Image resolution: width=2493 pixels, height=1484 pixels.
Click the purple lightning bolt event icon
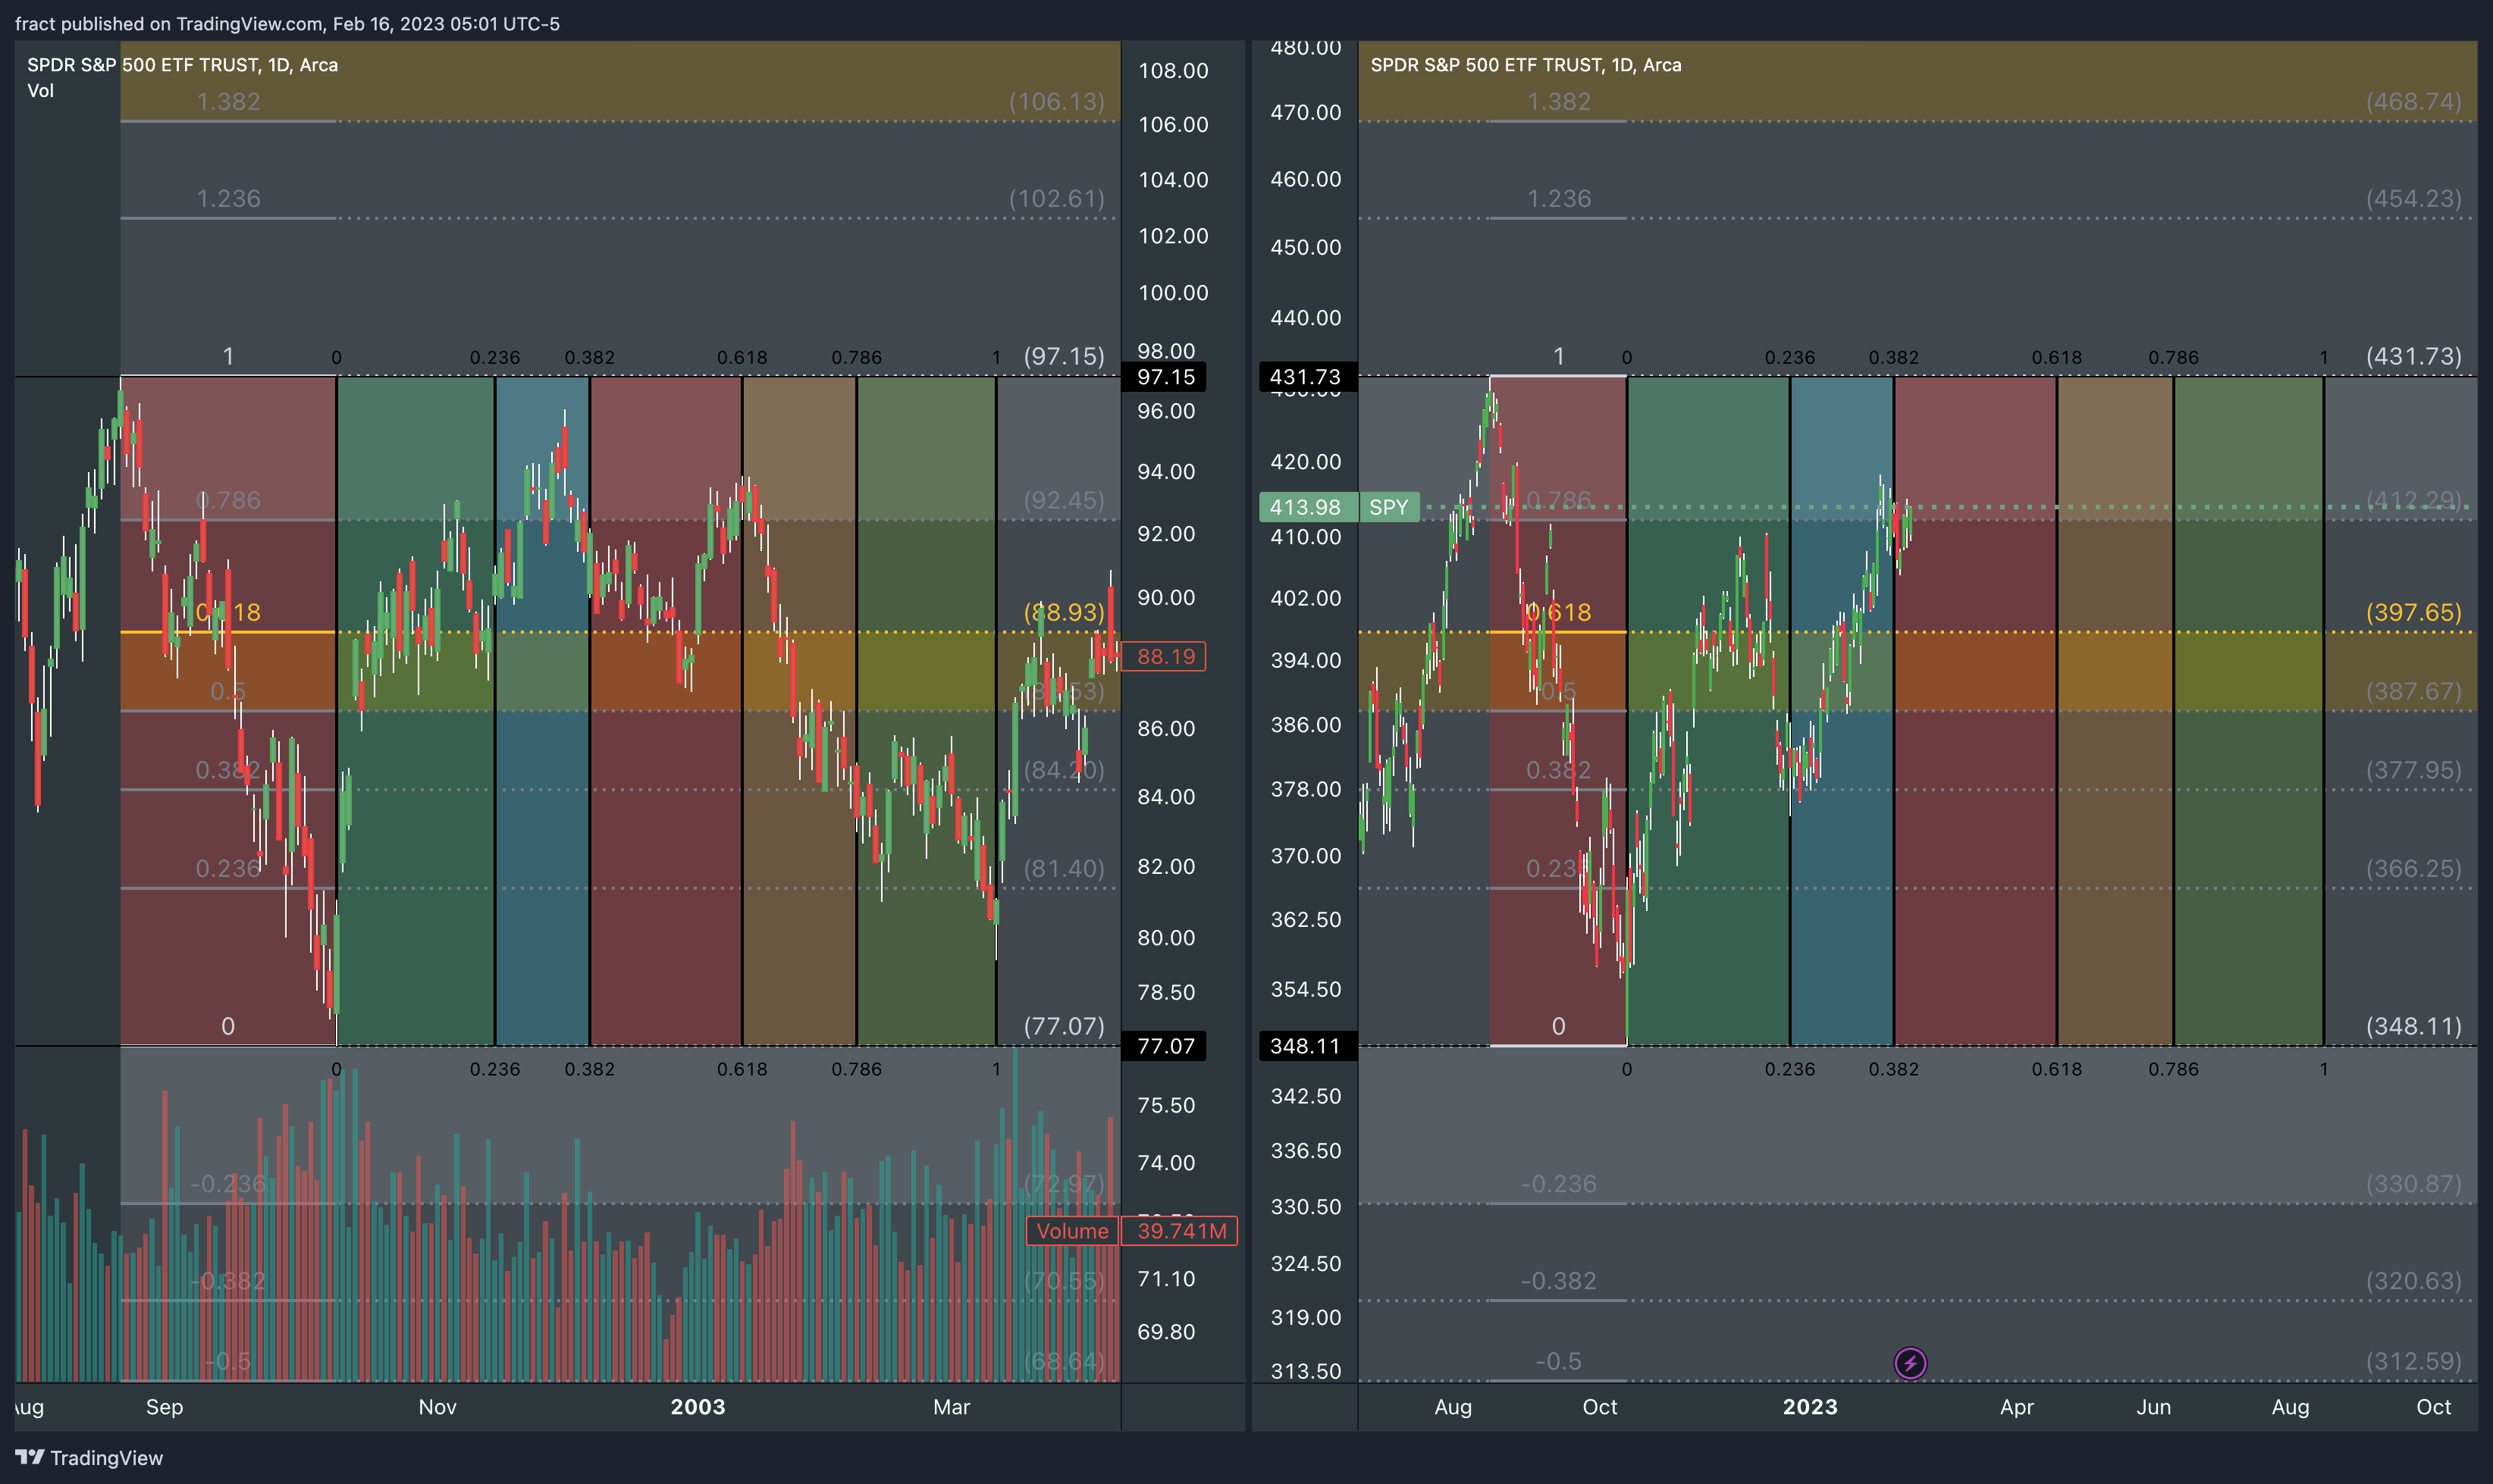point(1910,1362)
